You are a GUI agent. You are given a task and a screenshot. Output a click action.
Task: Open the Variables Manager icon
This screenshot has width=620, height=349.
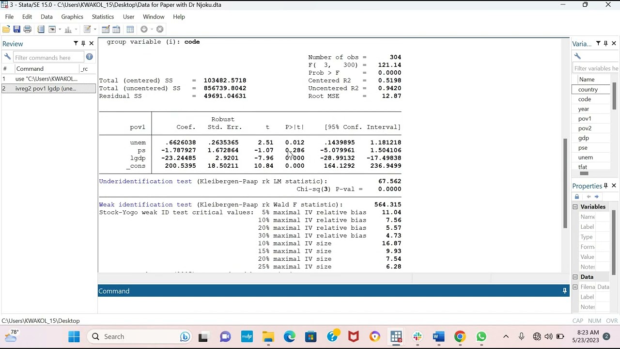pos(130,29)
